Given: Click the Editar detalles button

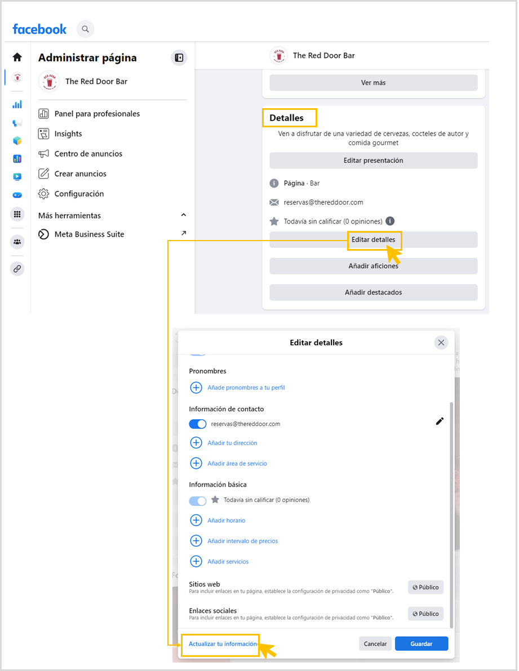Looking at the screenshot, I should 373,239.
